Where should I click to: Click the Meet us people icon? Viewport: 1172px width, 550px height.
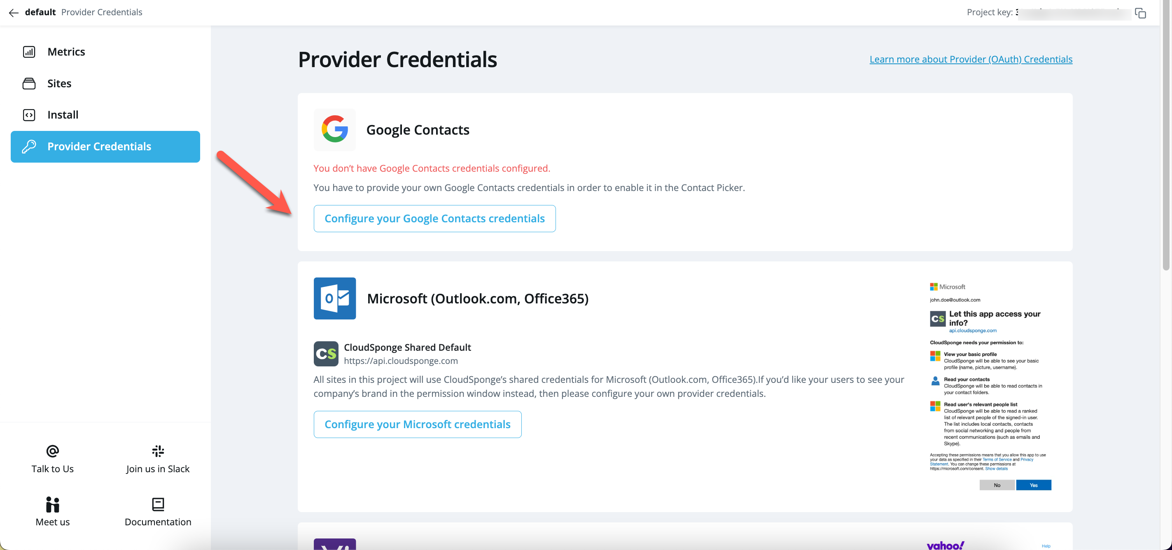pyautogui.click(x=53, y=504)
